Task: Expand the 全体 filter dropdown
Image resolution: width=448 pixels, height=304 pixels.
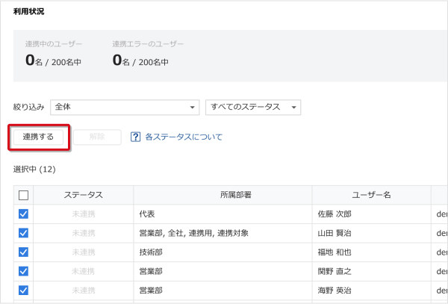Action: click(x=125, y=107)
